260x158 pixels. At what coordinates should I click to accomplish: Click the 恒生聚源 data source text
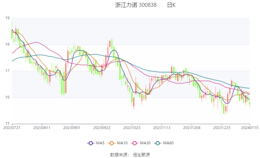pos(141,155)
